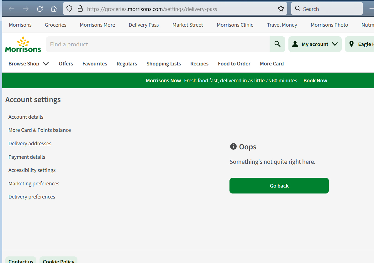Image resolution: width=374 pixels, height=263 pixels.
Task: Reload the page with the refresh icon
Action: pos(40,9)
